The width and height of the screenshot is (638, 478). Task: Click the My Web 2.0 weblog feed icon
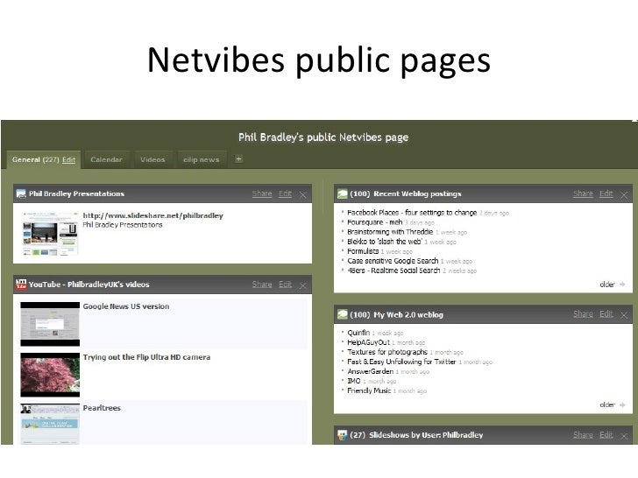(342, 314)
